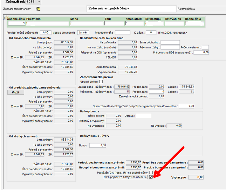Click the Bonus field in Daňový bonus - úvery
This screenshot has width=226, height=190.
coord(98,145)
